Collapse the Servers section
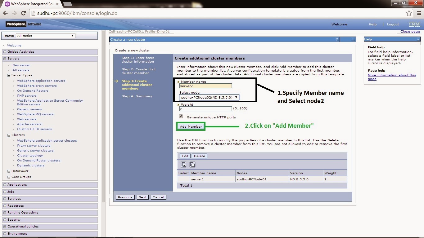This screenshot has height=238, width=424. pyautogui.click(x=5, y=59)
